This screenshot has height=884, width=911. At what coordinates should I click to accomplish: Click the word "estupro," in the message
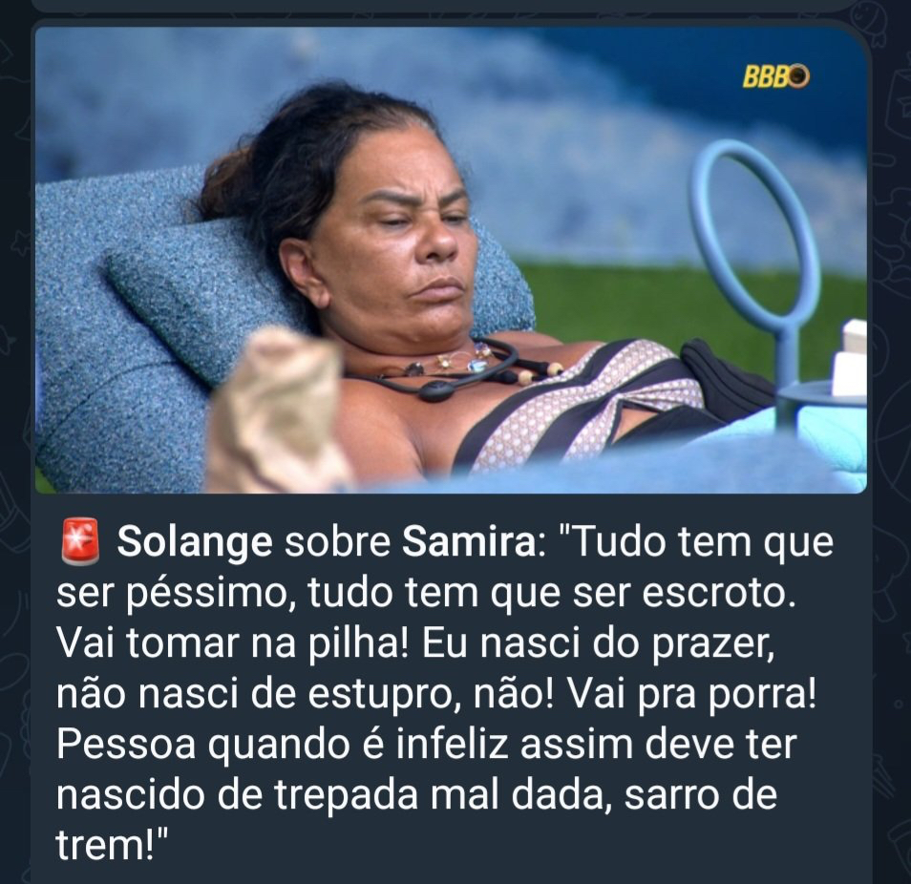point(381,696)
